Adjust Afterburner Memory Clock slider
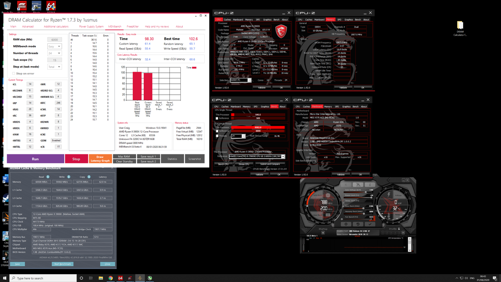This screenshot has height=282, width=501. click(357, 214)
